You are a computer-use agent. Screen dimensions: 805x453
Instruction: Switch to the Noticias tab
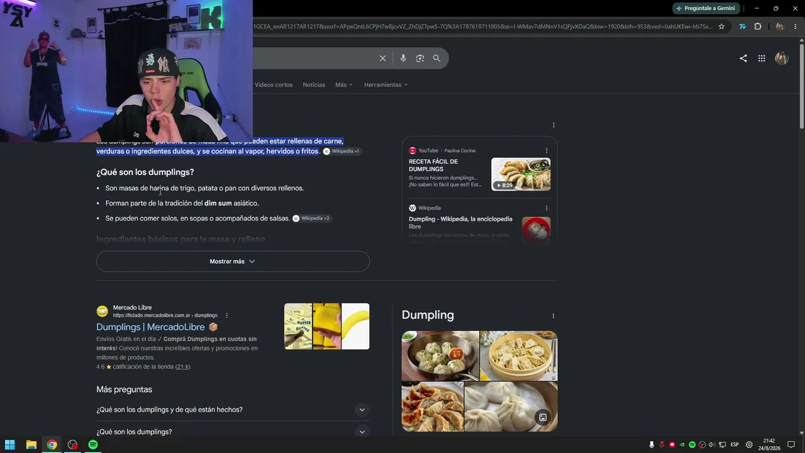click(314, 85)
